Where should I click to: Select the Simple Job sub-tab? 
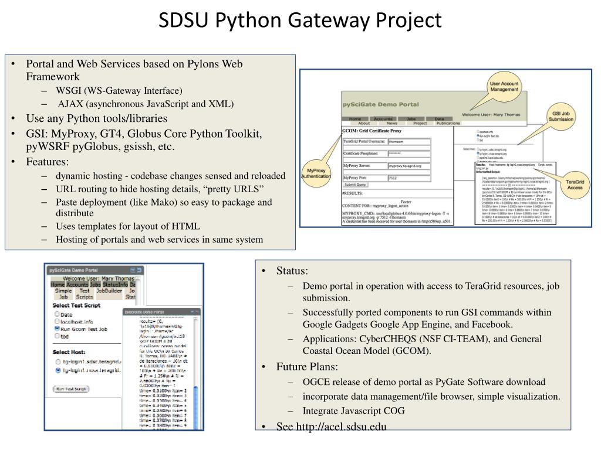(63, 294)
